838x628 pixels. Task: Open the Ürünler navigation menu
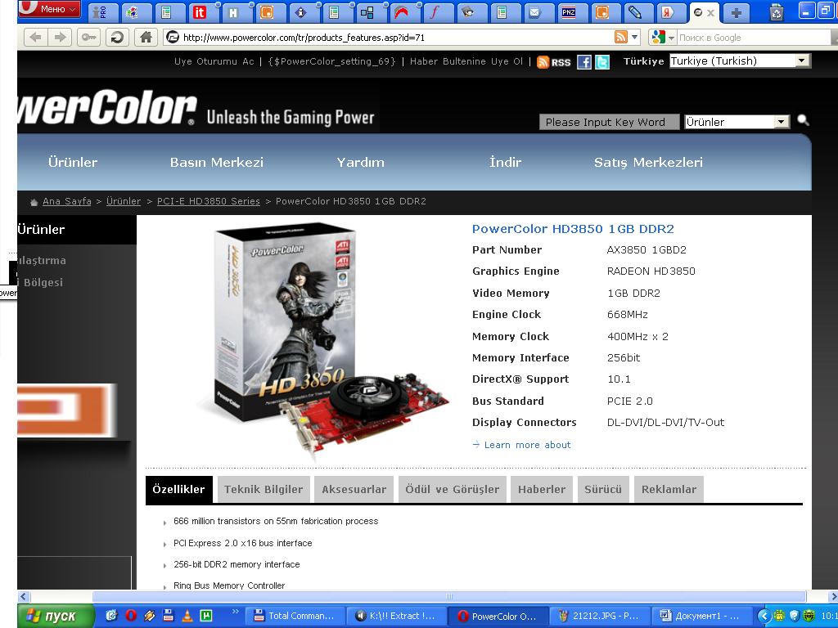click(73, 163)
